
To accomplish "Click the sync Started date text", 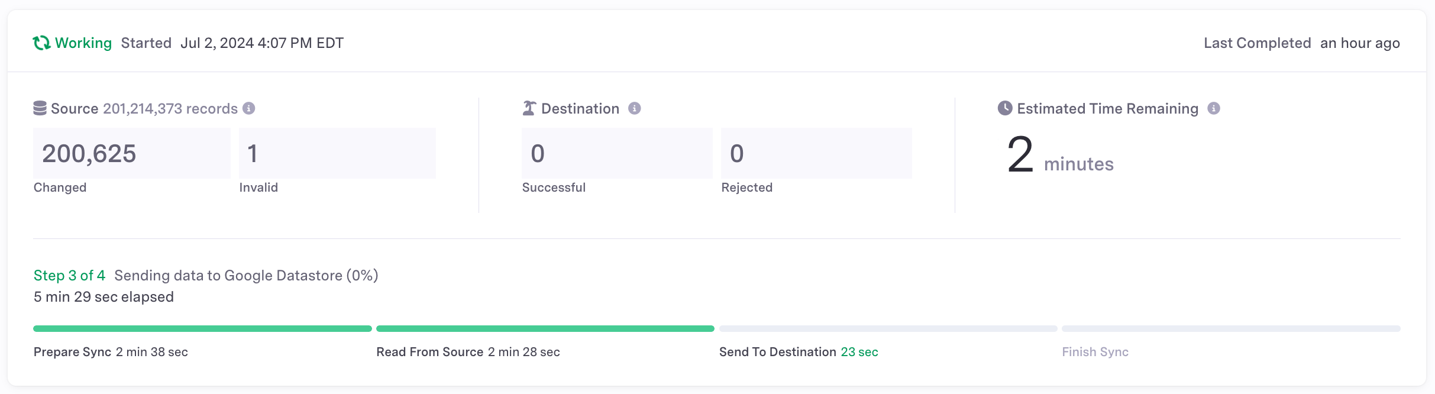I will [x=261, y=43].
